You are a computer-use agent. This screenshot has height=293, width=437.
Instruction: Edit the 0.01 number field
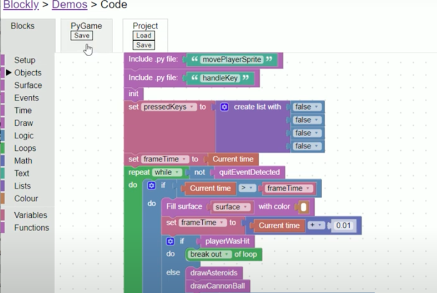pos(343,226)
